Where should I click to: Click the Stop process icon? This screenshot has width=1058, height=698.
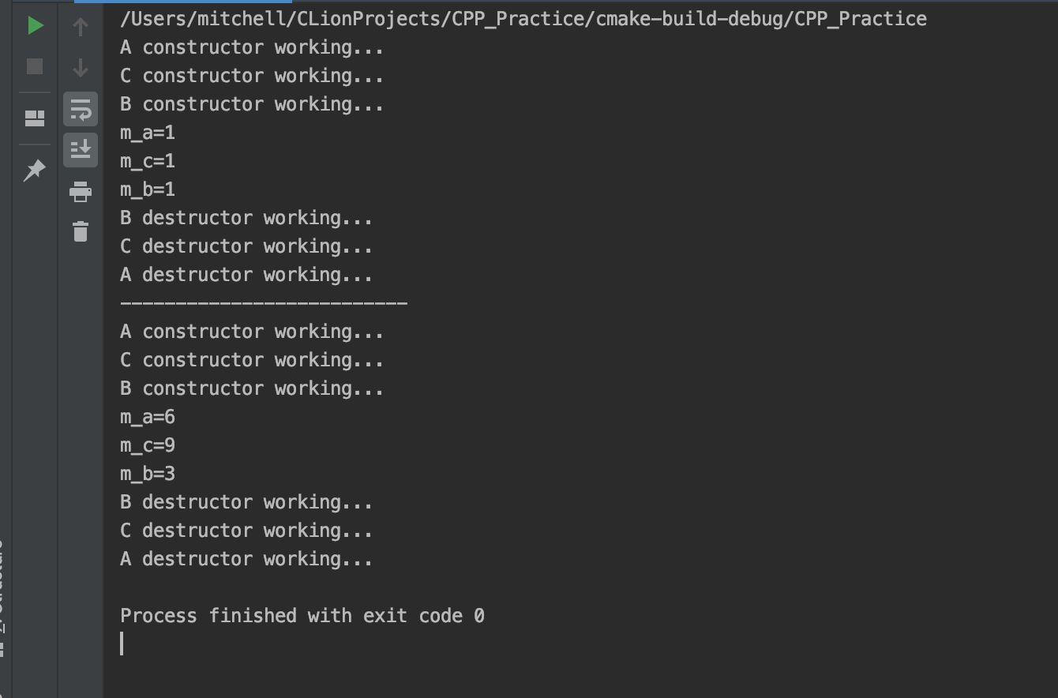35,66
